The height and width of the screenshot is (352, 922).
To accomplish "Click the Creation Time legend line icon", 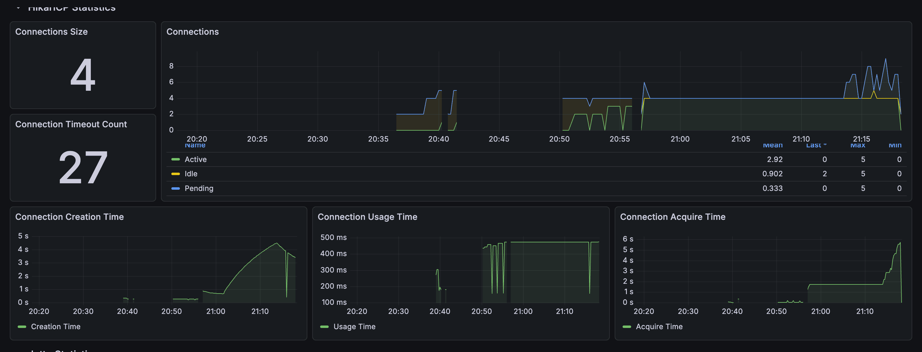I will (x=22, y=326).
